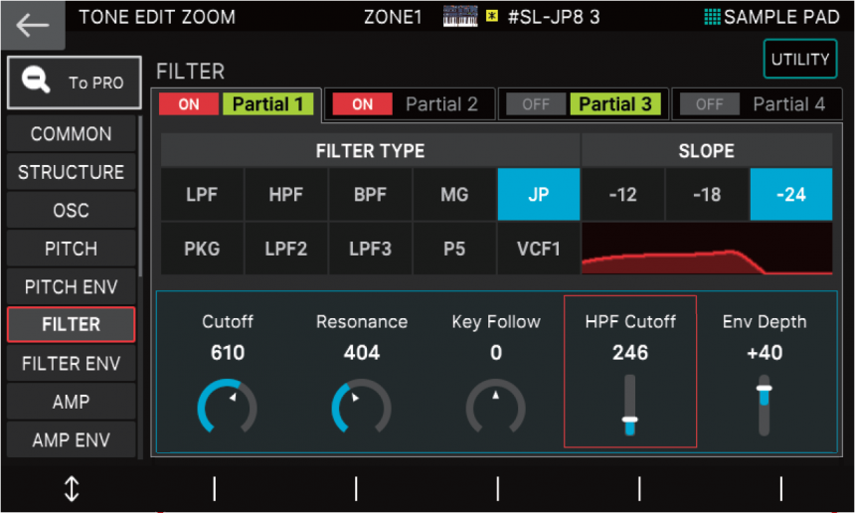Turn off Partial 1 ON switch
Screen dimensions: 855x513
click(189, 104)
